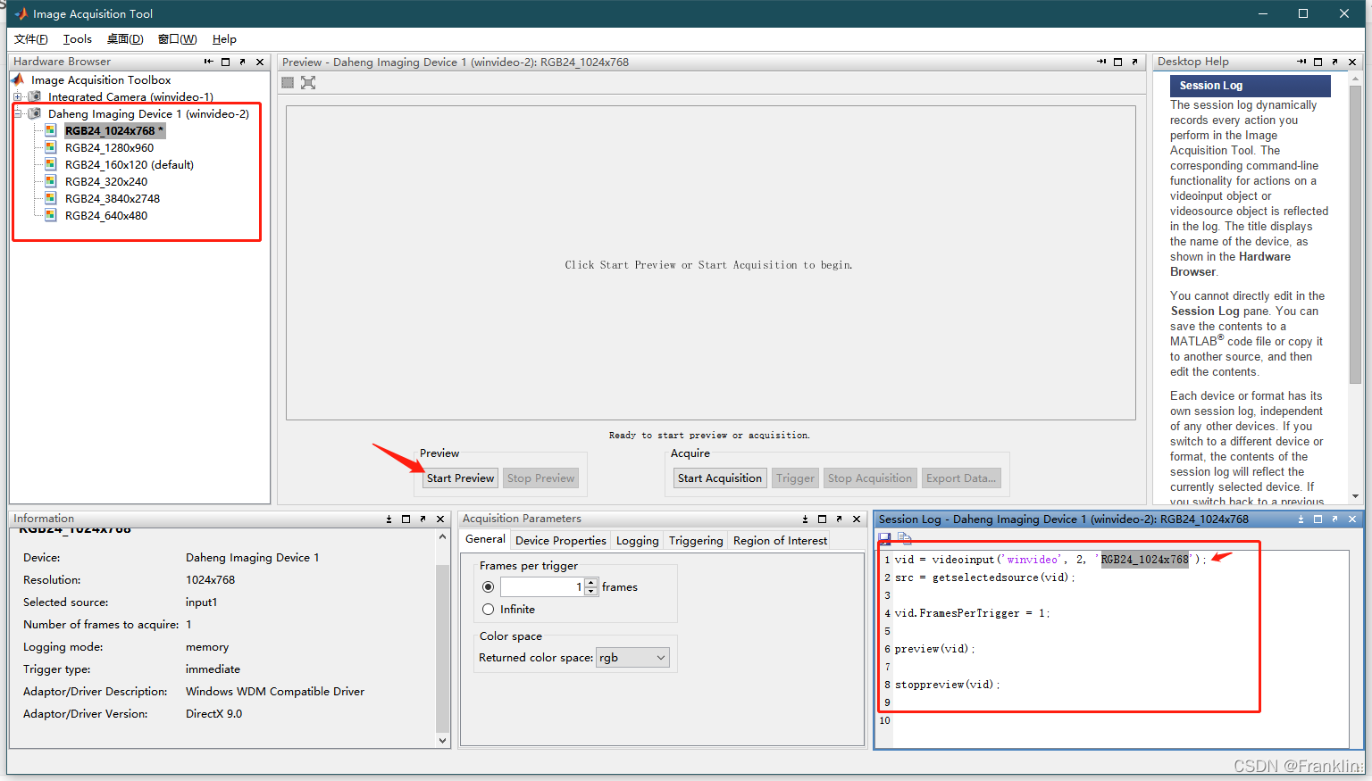Maximize the Information panel
This screenshot has width=1372, height=781.
(406, 519)
